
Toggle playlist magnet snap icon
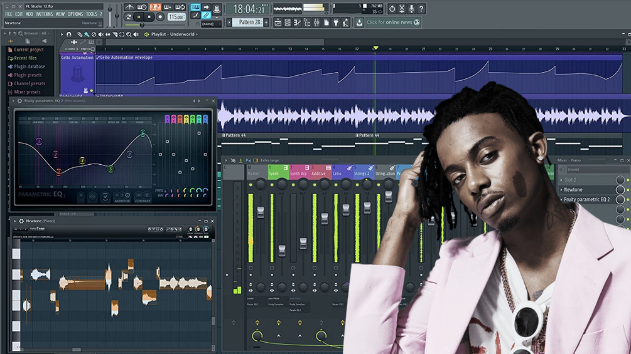point(69,34)
